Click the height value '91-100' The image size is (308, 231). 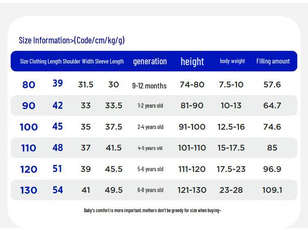[x=192, y=127]
